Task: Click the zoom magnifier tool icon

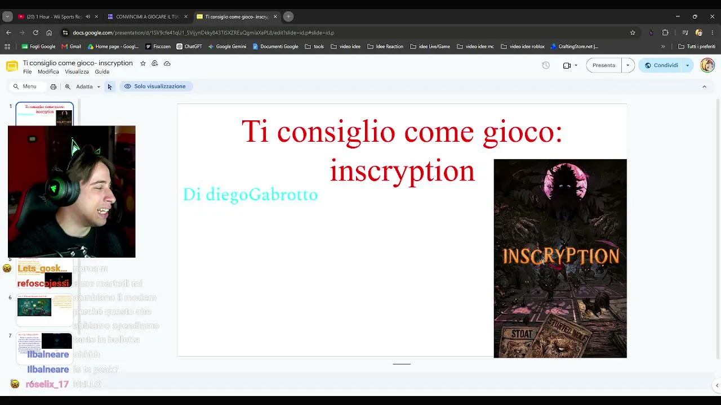Action: [68, 87]
